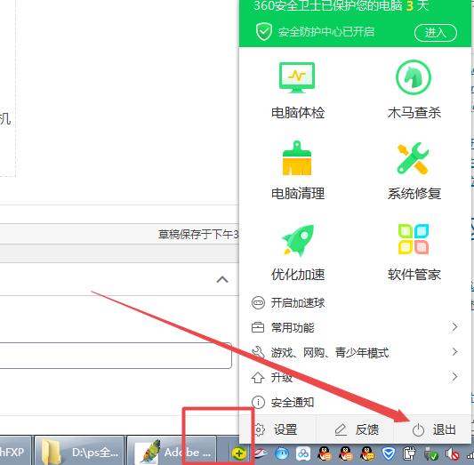Click the muted volume speaker tray icon
The height and width of the screenshot is (465, 474).
(x=453, y=453)
